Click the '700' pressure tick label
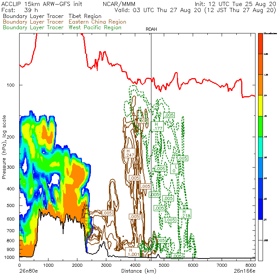Screen dimensions: 278x278 [11, 231]
